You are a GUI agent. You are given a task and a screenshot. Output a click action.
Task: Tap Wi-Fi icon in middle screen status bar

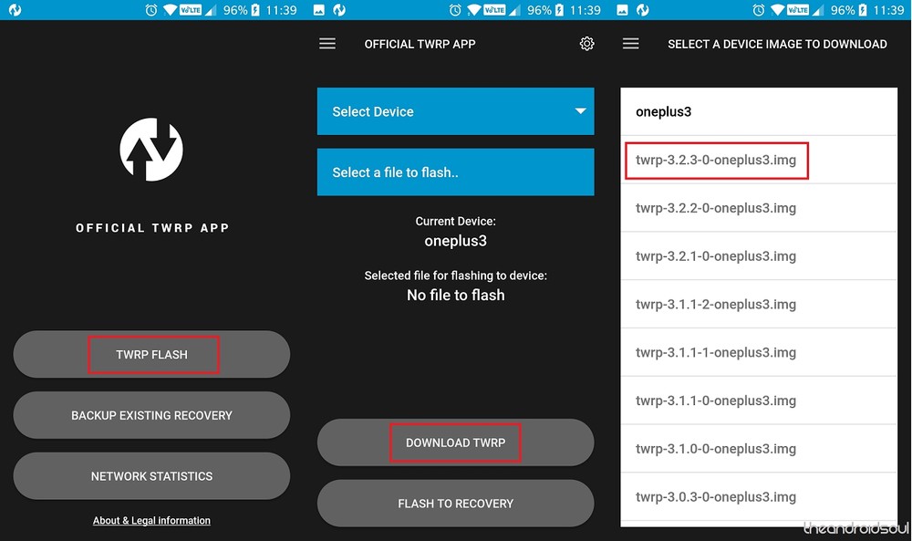474,10
